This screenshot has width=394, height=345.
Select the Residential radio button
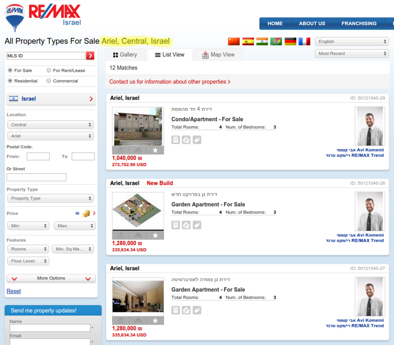11,81
